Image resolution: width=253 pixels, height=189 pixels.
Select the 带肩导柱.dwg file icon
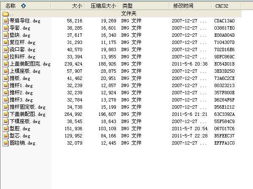(x=5, y=21)
